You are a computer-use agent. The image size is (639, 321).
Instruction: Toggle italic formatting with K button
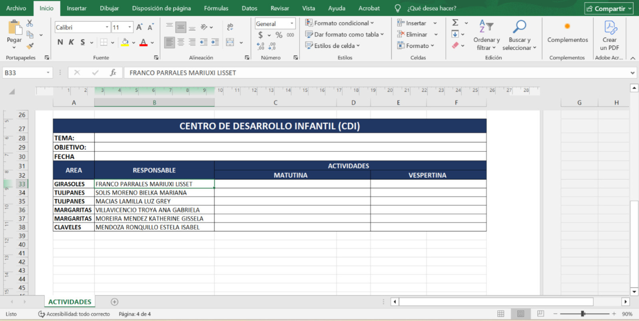71,42
